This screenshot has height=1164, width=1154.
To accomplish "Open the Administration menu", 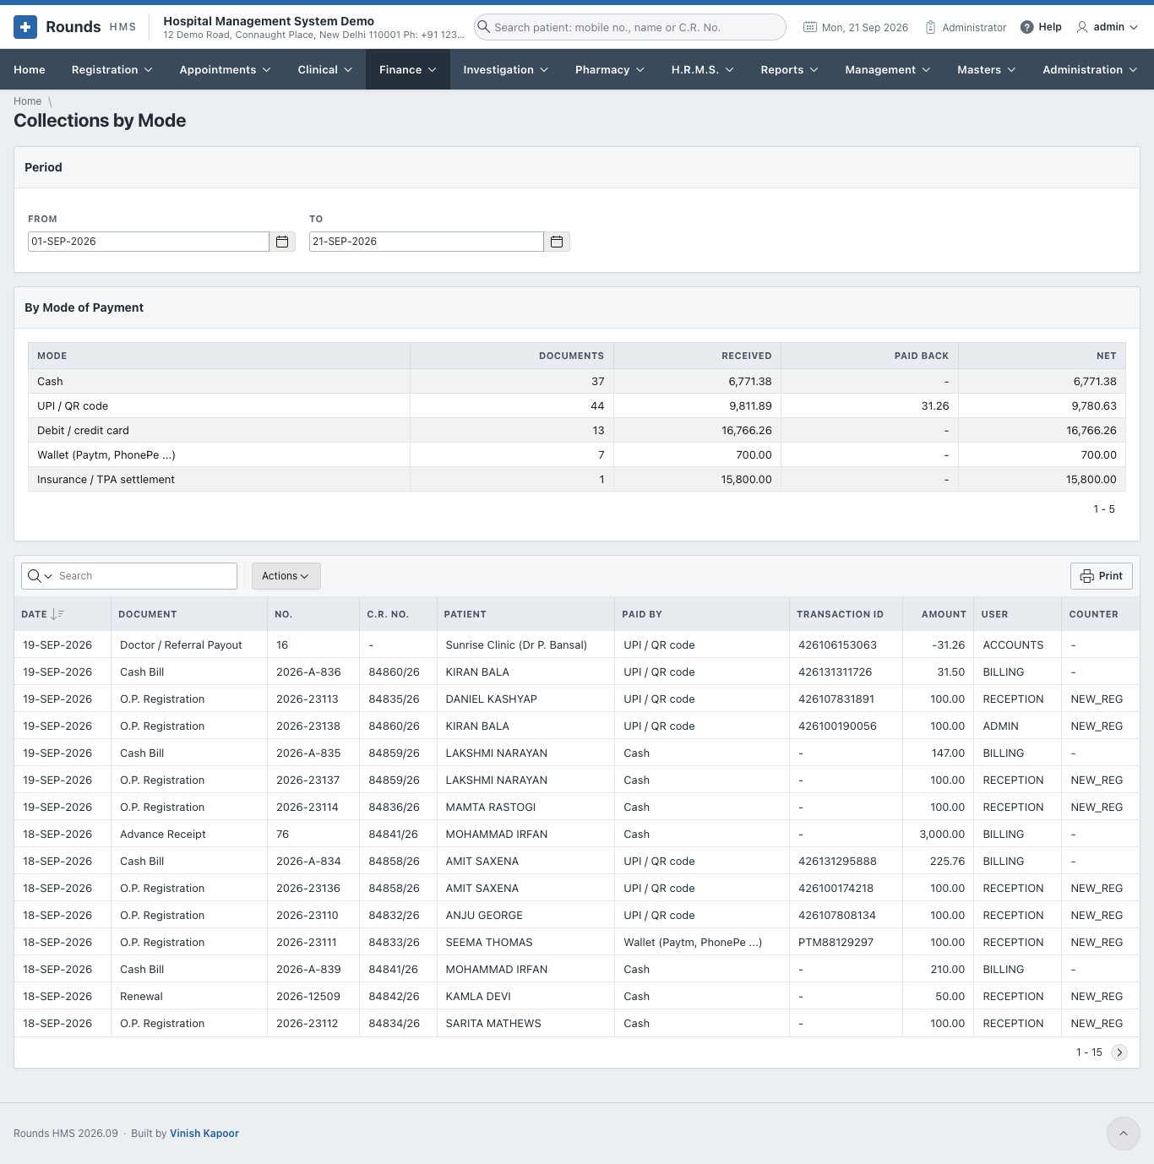I will [x=1090, y=69].
